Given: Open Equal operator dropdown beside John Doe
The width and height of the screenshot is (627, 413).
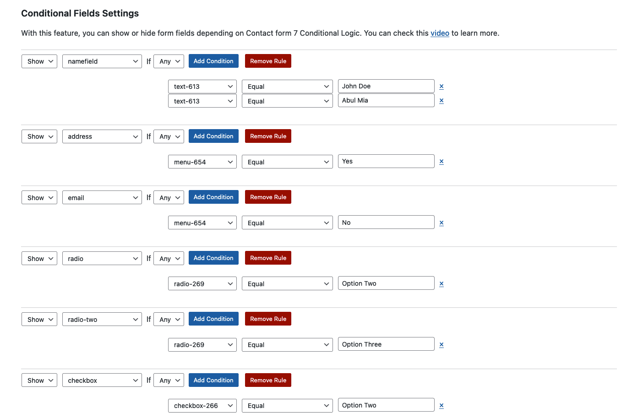Looking at the screenshot, I should pyautogui.click(x=287, y=87).
